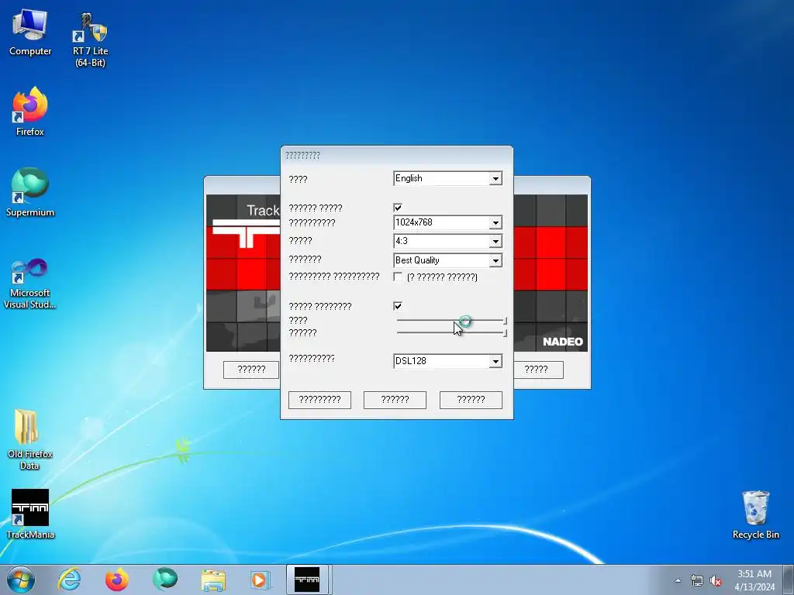Select the RT 7 Lite (64-Bit) shortcut
Viewport: 794px width, 595px height.
[90, 40]
